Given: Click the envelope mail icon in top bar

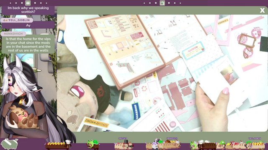Looking at the screenshot, I should (x=28, y=3).
